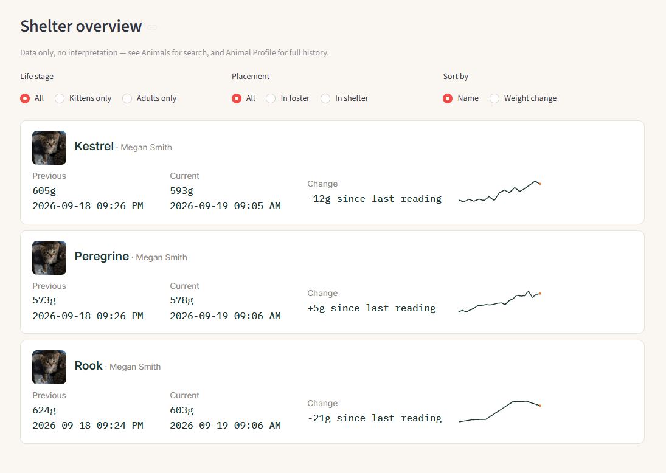The height and width of the screenshot is (473, 666).
Task: Click Megan Smith next to Rook
Action: tap(135, 367)
